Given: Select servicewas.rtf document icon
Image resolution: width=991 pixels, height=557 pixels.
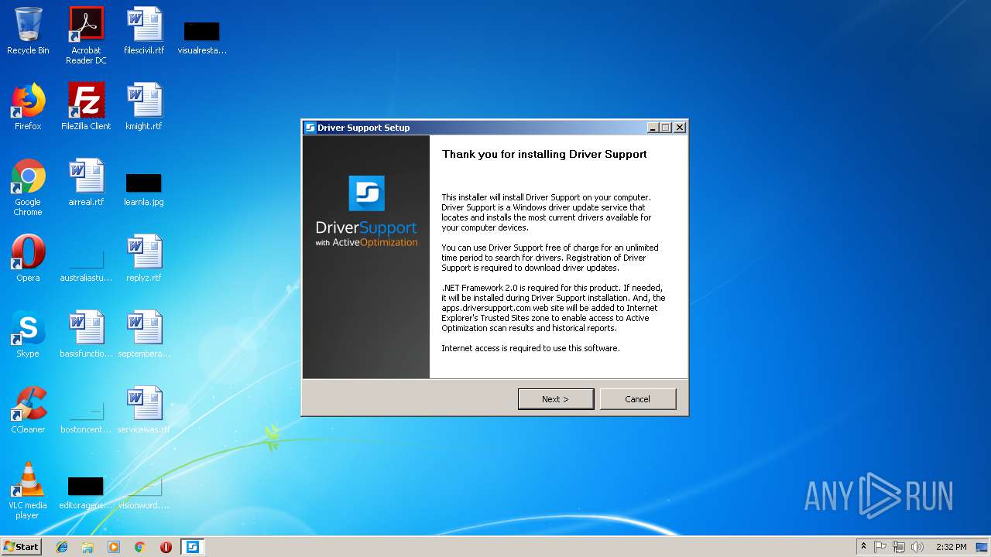Looking at the screenshot, I should [x=144, y=410].
